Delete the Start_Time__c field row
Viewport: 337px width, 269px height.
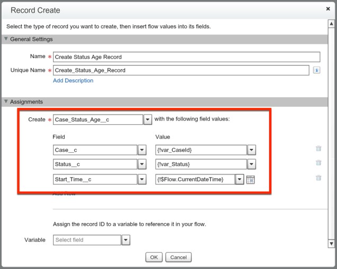pyautogui.click(x=318, y=178)
